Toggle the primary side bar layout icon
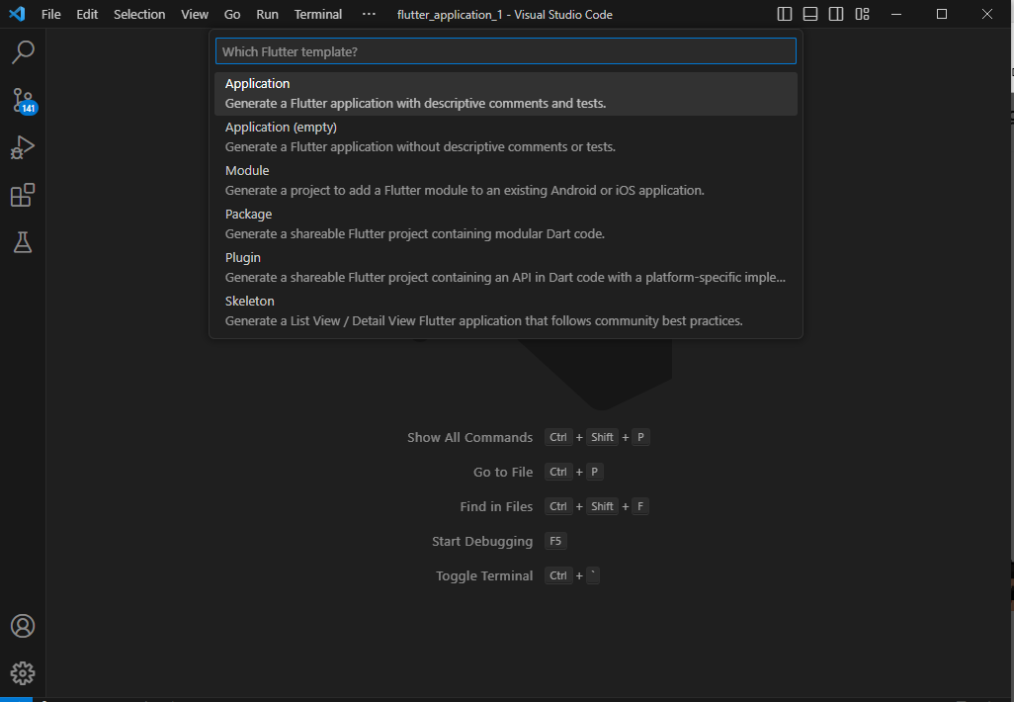Image resolution: width=1014 pixels, height=702 pixels. [785, 14]
